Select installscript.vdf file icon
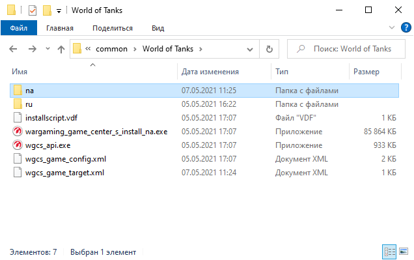This screenshot has width=414, height=260. tap(18, 118)
